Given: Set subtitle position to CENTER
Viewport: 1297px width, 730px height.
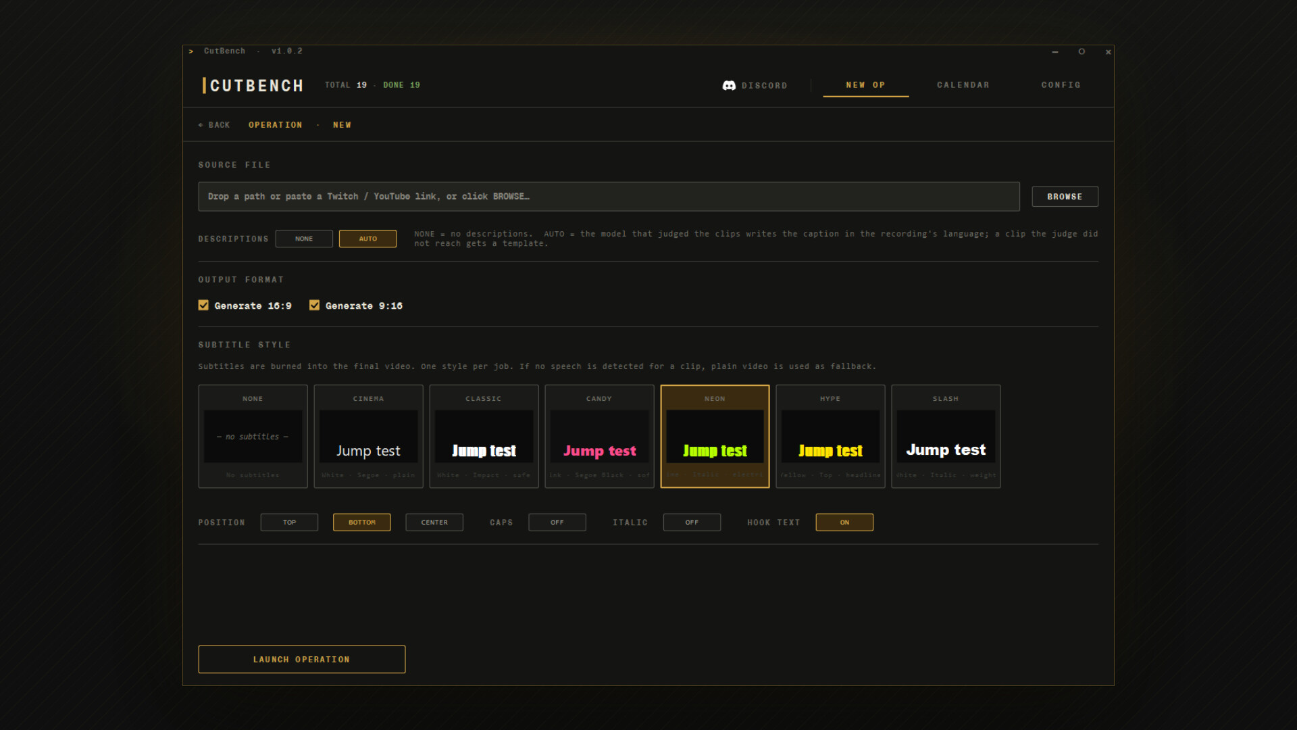Looking at the screenshot, I should click(434, 522).
